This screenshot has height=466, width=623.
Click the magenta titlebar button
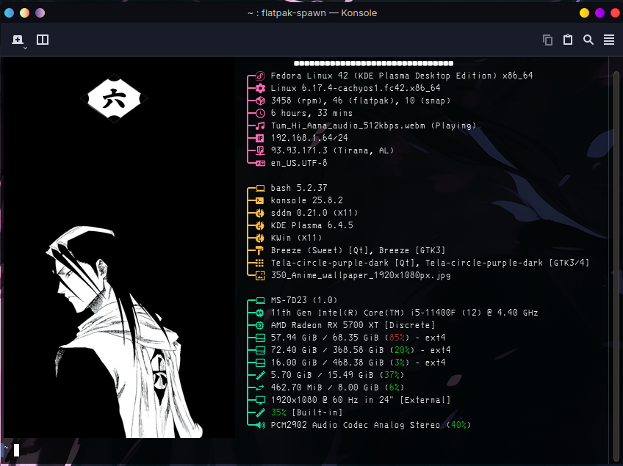[x=600, y=13]
